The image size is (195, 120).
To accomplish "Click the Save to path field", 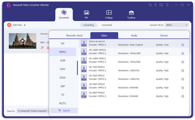I will click(x=33, y=111).
